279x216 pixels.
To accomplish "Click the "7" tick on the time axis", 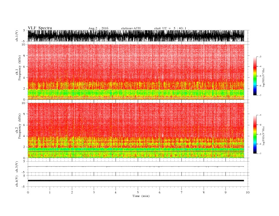I will [x=182, y=192].
